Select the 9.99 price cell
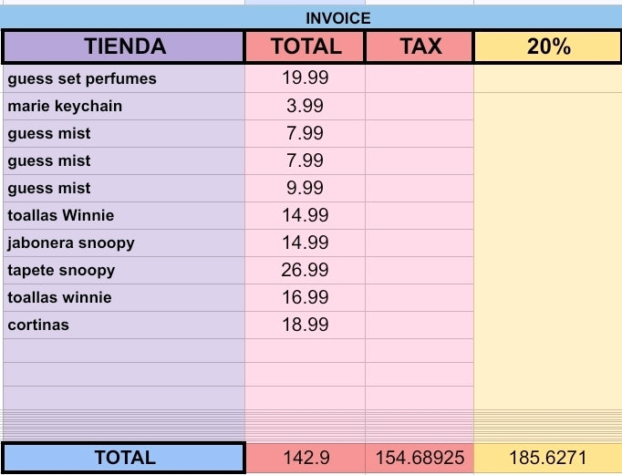This screenshot has width=622, height=475. tap(305, 188)
